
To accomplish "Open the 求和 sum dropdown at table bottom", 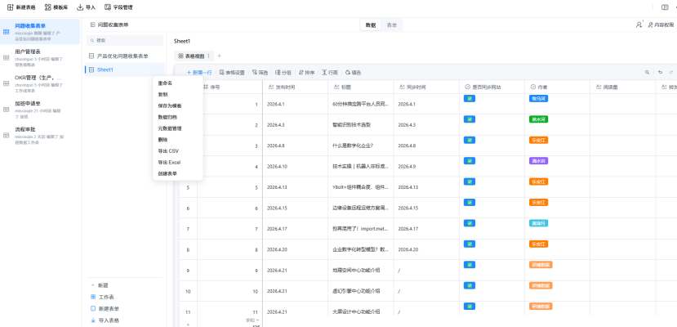I will [x=252, y=320].
